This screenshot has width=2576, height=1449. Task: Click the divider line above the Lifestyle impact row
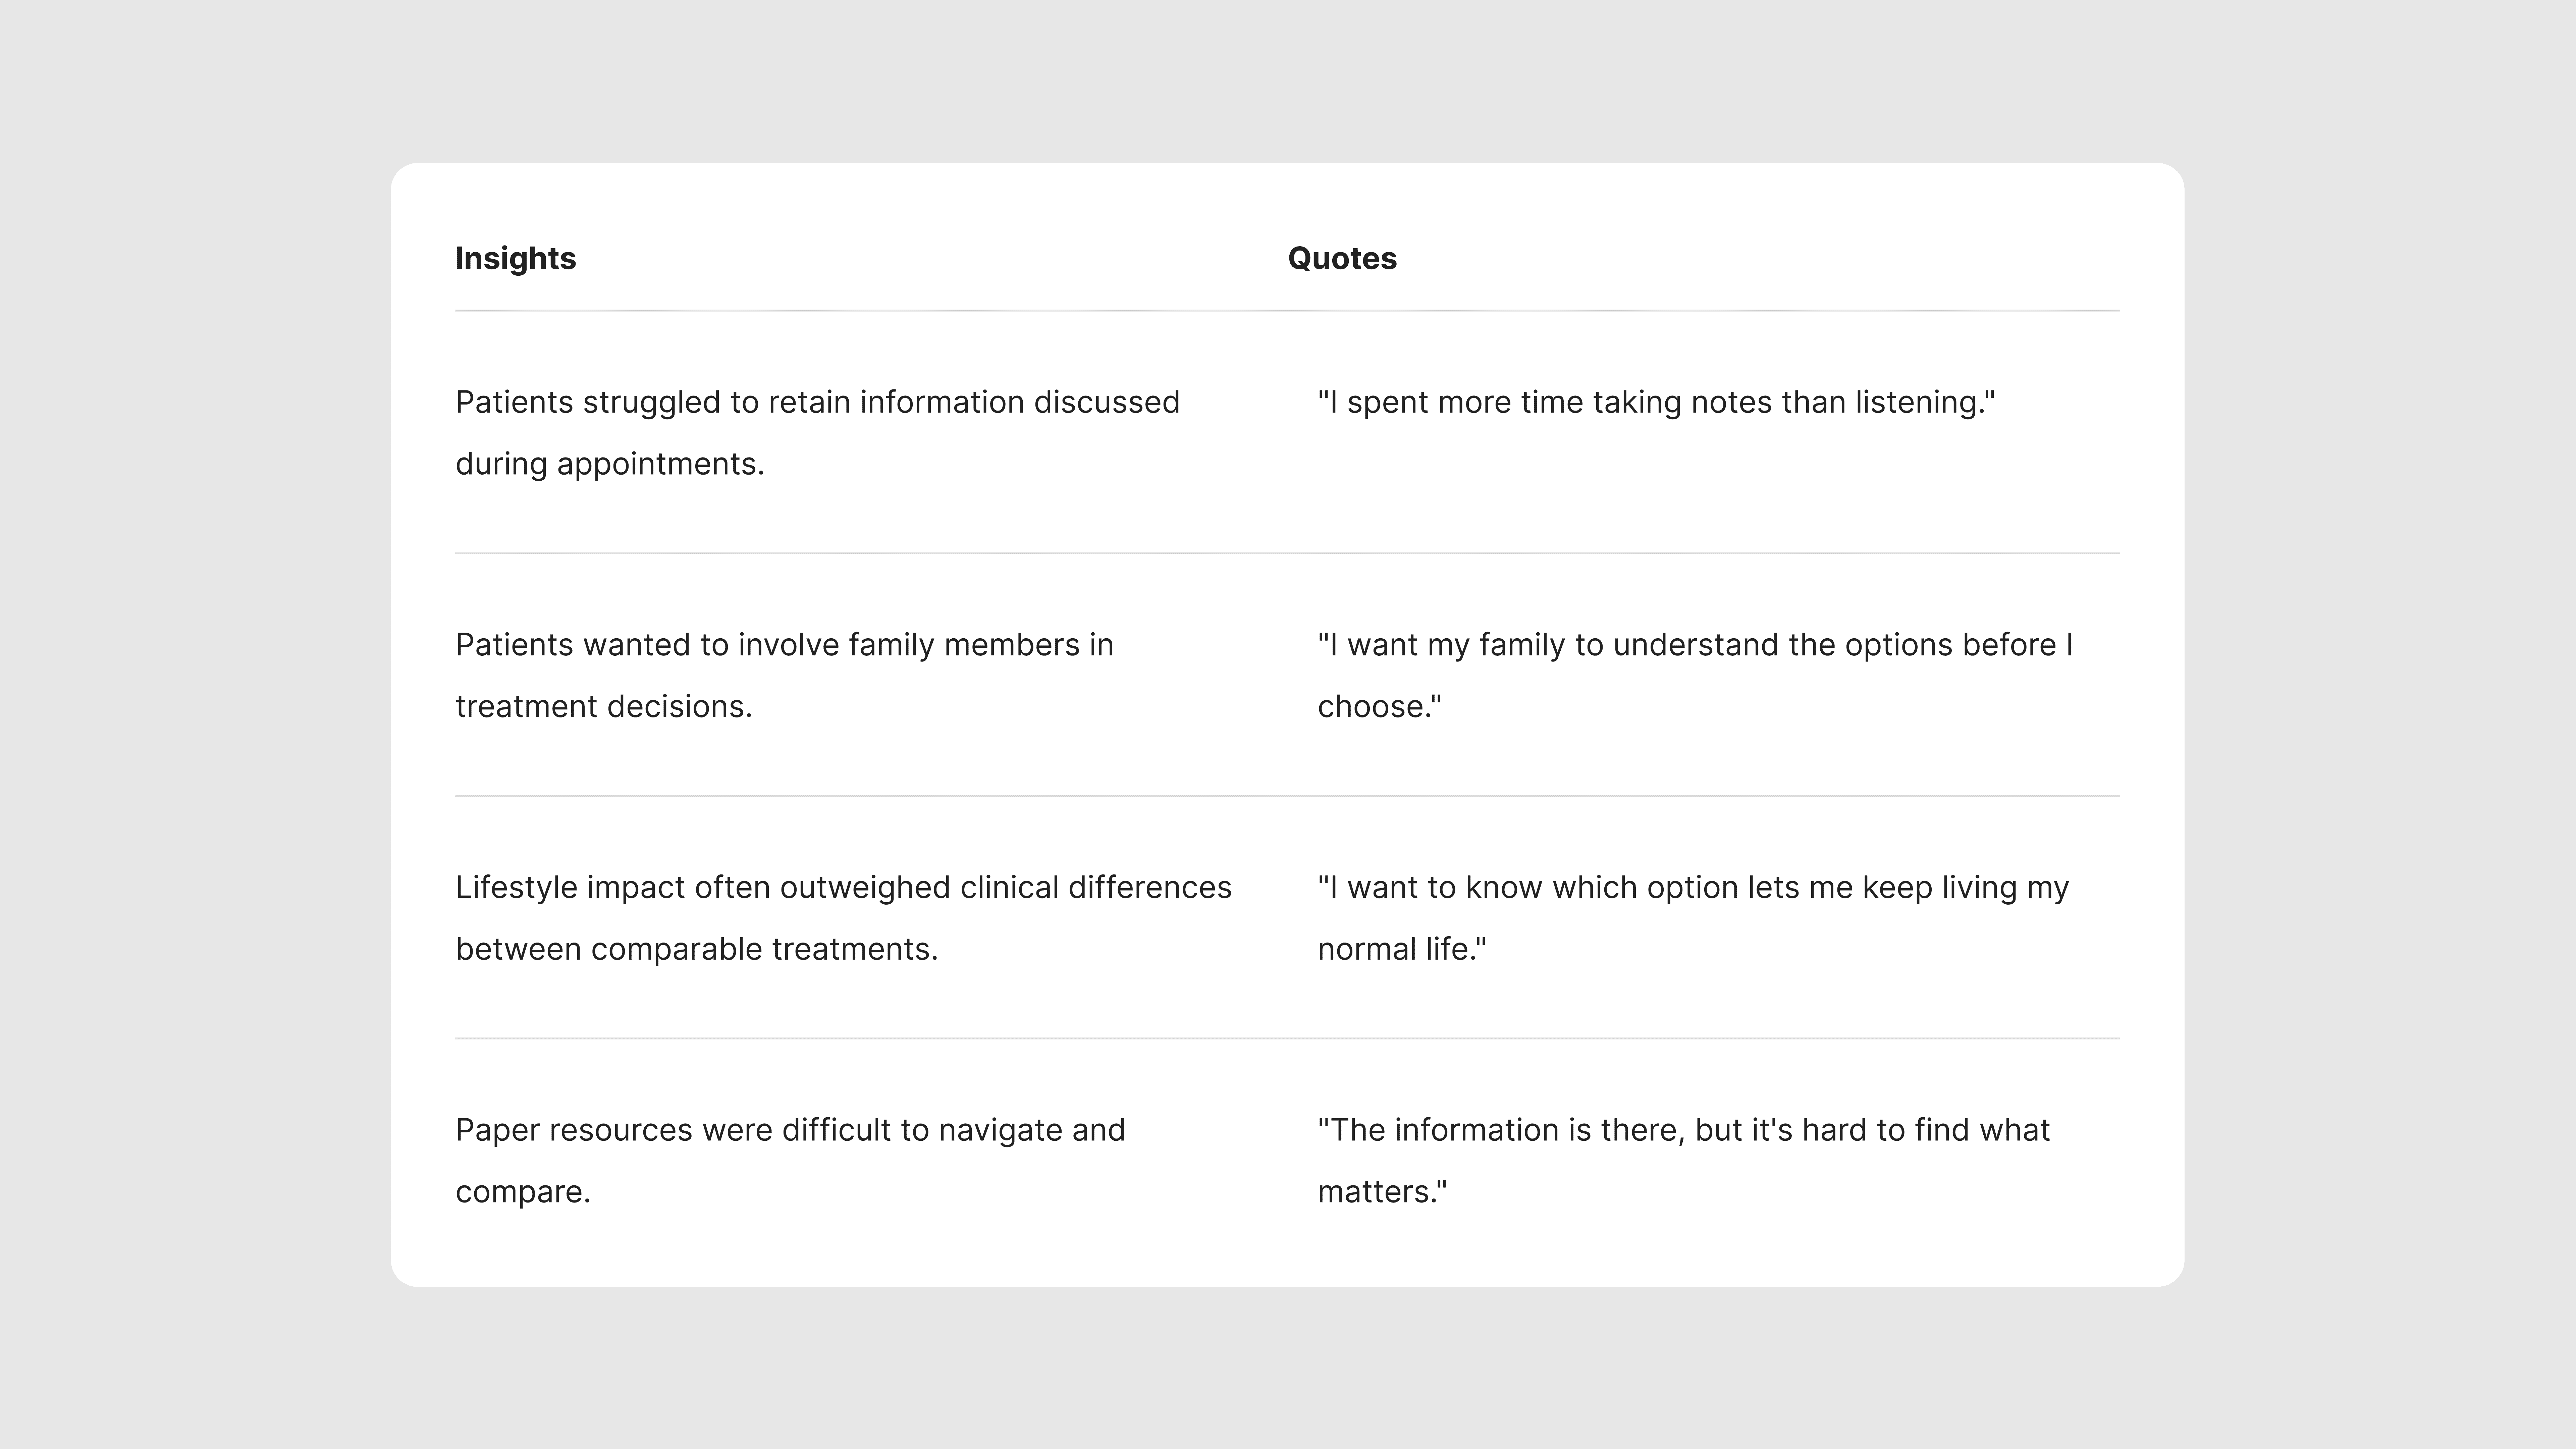tap(1287, 796)
